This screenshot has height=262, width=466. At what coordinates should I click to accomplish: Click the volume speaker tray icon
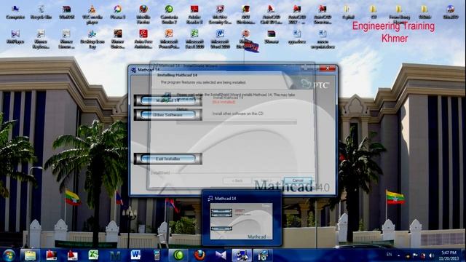coord(432,255)
